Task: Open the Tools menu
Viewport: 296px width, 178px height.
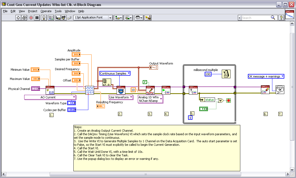Action: (58, 11)
